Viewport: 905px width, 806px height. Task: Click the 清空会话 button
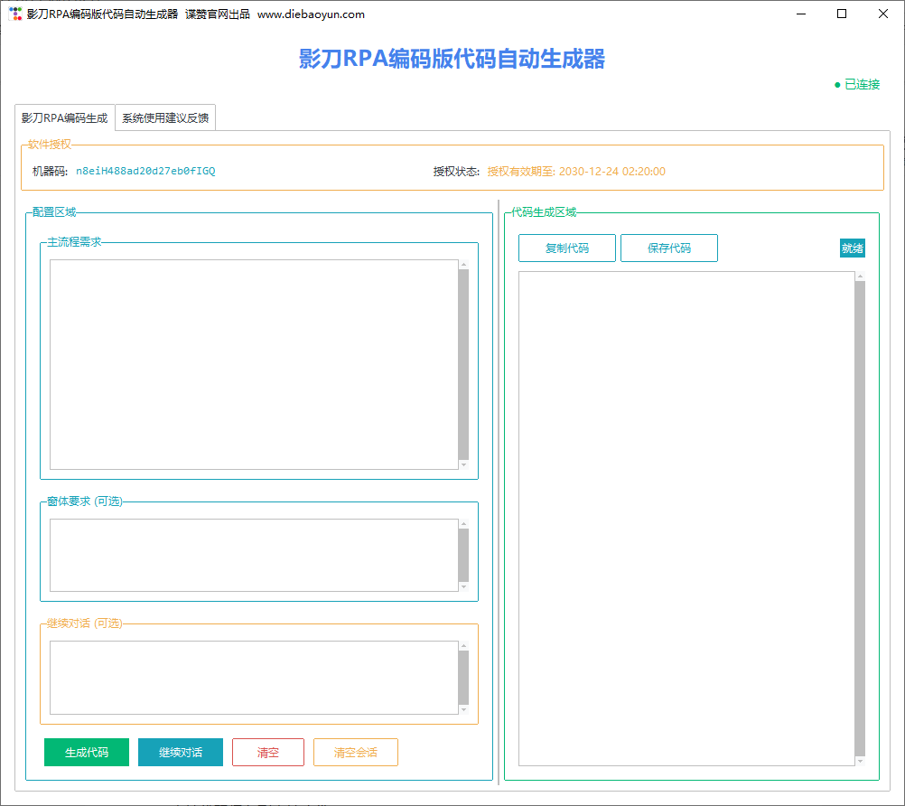click(x=356, y=753)
